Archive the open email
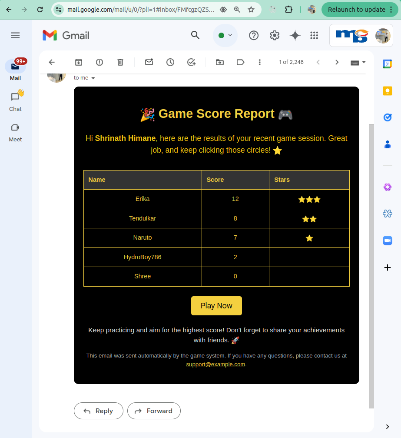 pyautogui.click(x=78, y=62)
